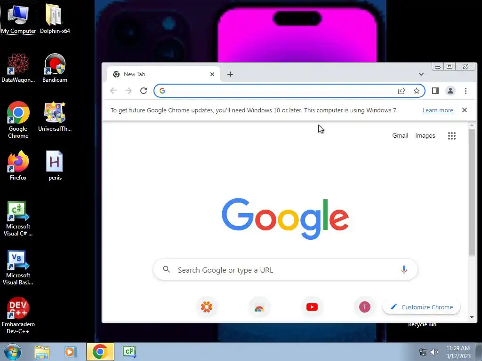
Task: Select the UniversalTh... desktop icon
Action: click(x=55, y=117)
